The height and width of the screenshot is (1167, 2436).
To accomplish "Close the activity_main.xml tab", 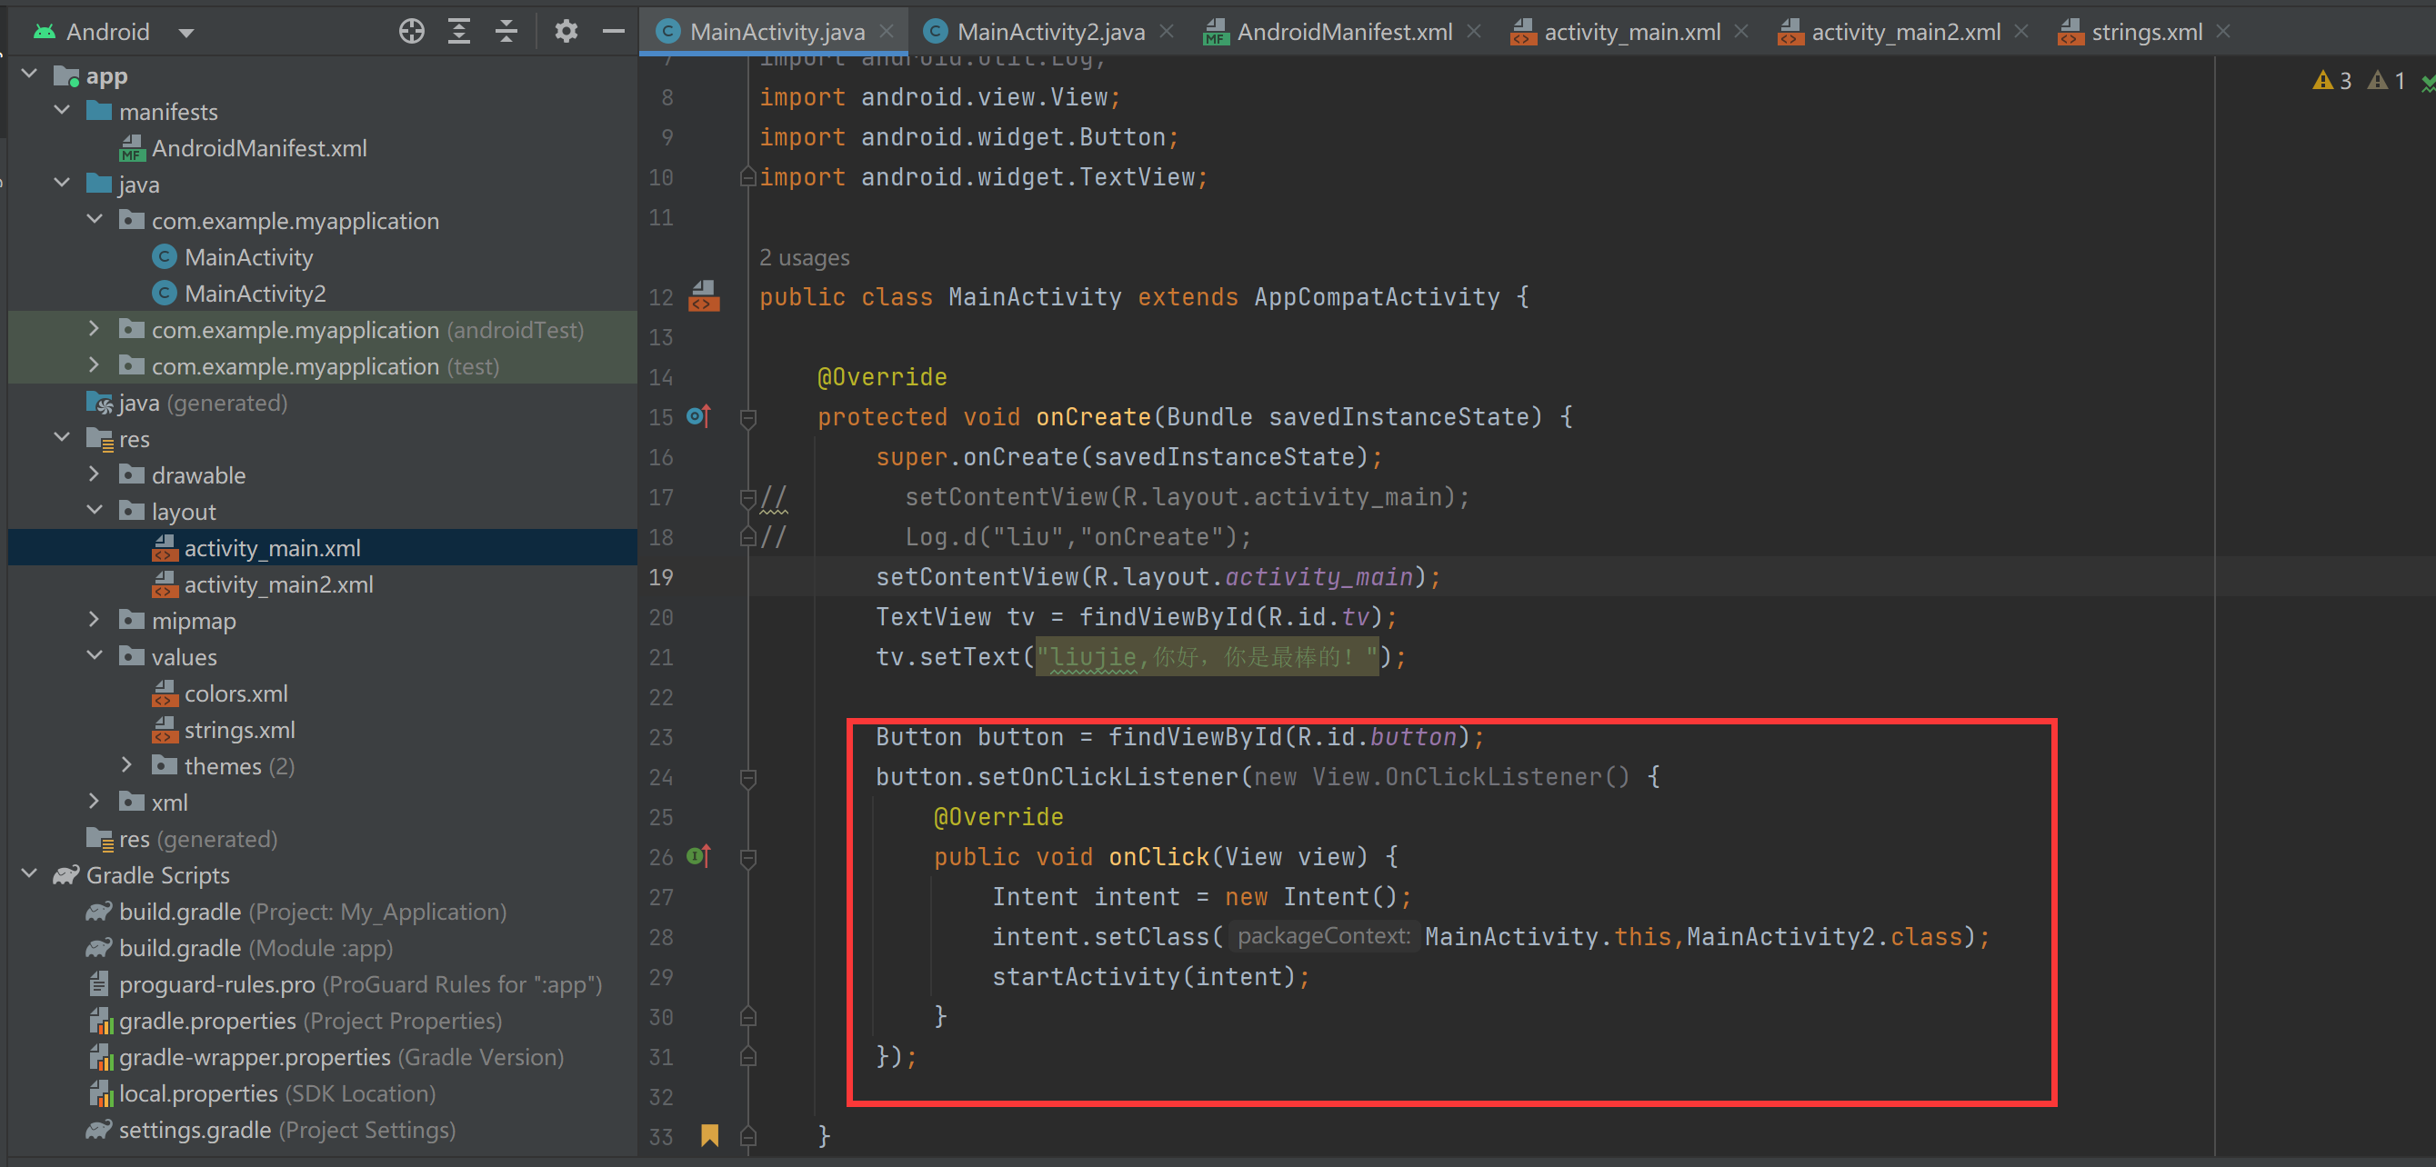I will coord(1741,31).
